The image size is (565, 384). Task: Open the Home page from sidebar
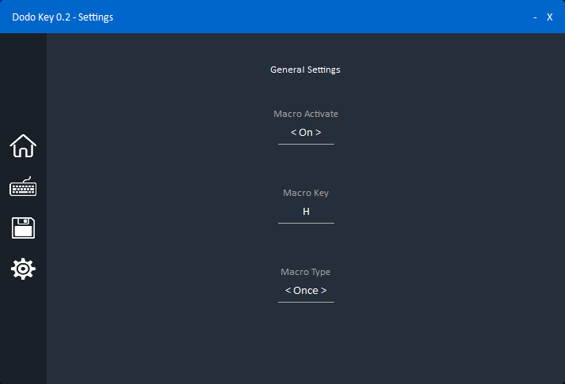[23, 146]
